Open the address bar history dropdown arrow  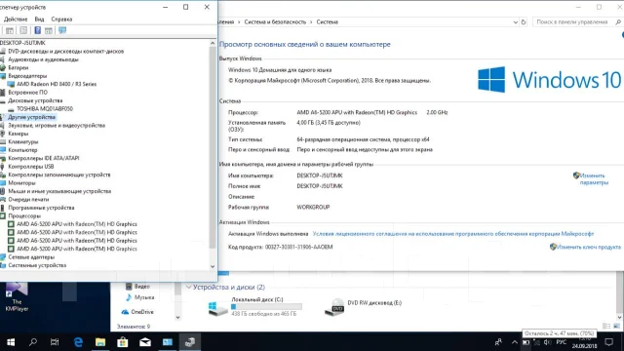tap(516, 22)
